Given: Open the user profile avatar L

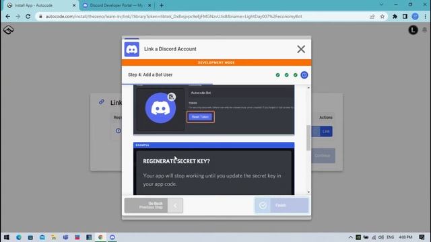Looking at the screenshot, I should pos(413,30).
